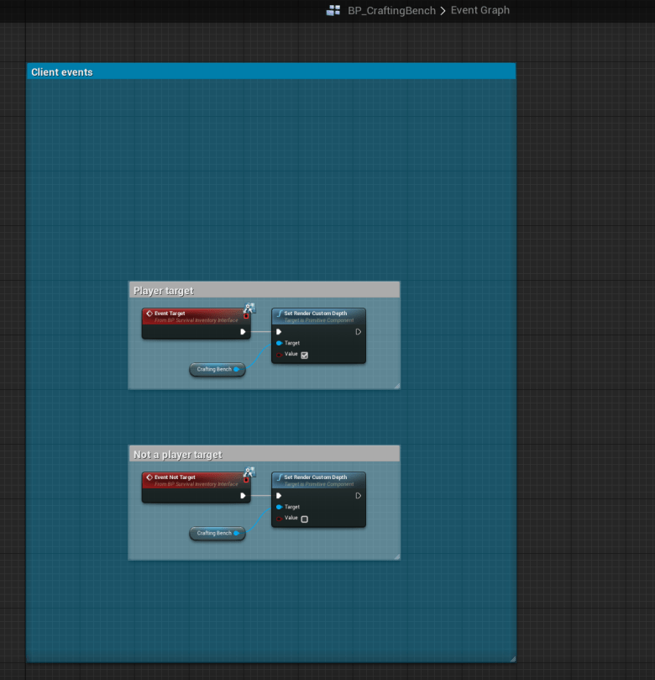Select the Event Graph breadcrumb label
655x680 pixels.
pyautogui.click(x=479, y=11)
